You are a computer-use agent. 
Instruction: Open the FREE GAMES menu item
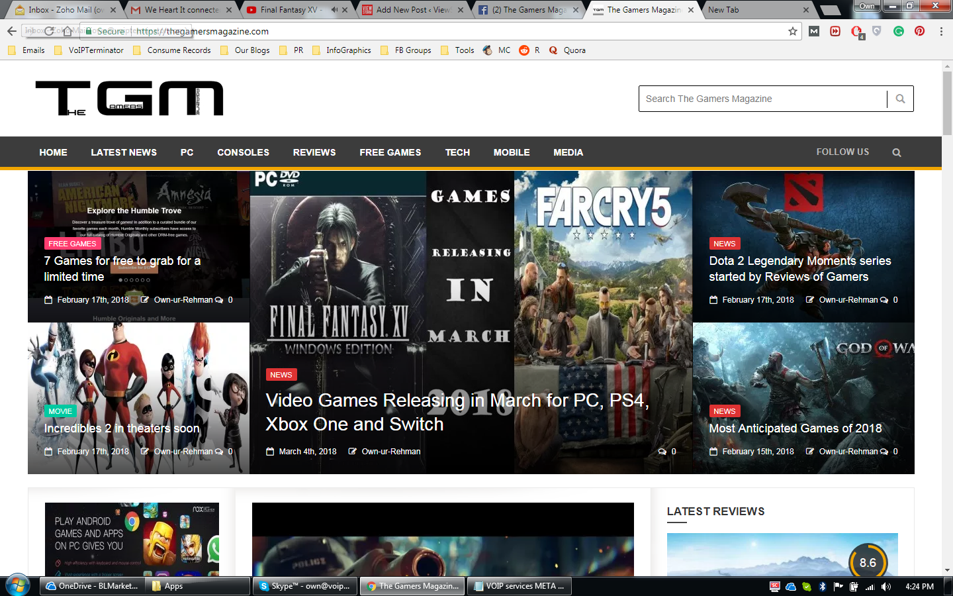click(x=390, y=152)
